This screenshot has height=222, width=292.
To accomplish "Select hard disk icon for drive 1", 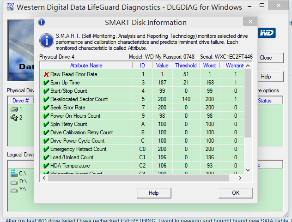I will coord(14,109).
